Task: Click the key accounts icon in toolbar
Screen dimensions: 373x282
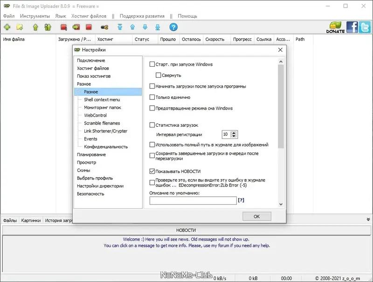Action: 104,28
